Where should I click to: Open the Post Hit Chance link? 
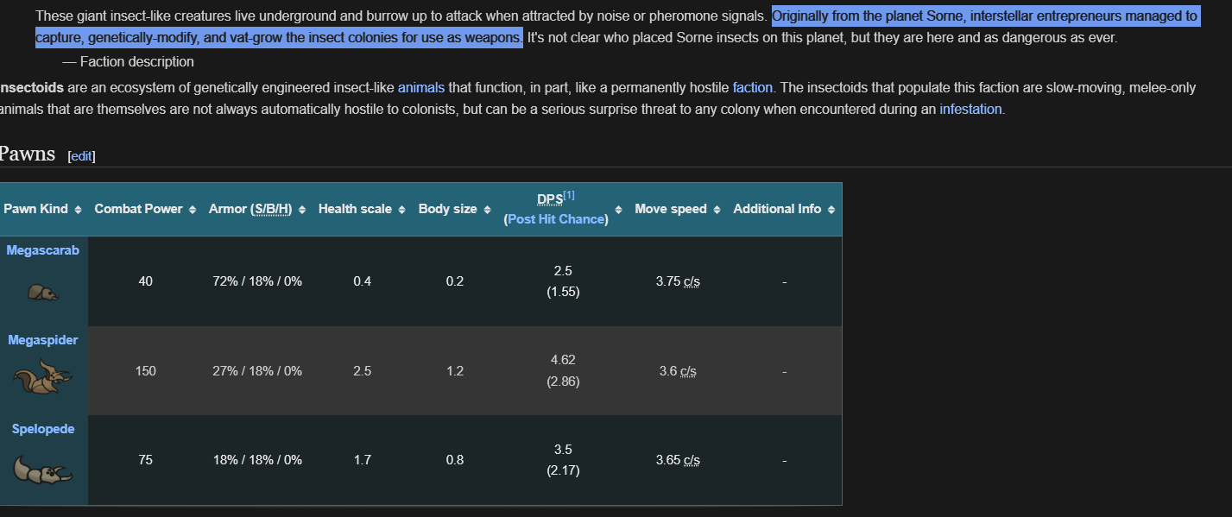coord(556,219)
